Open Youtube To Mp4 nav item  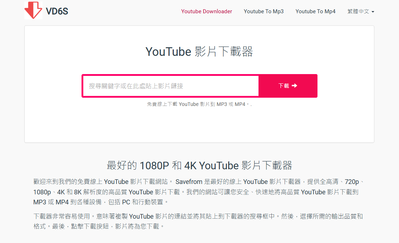[x=315, y=11]
